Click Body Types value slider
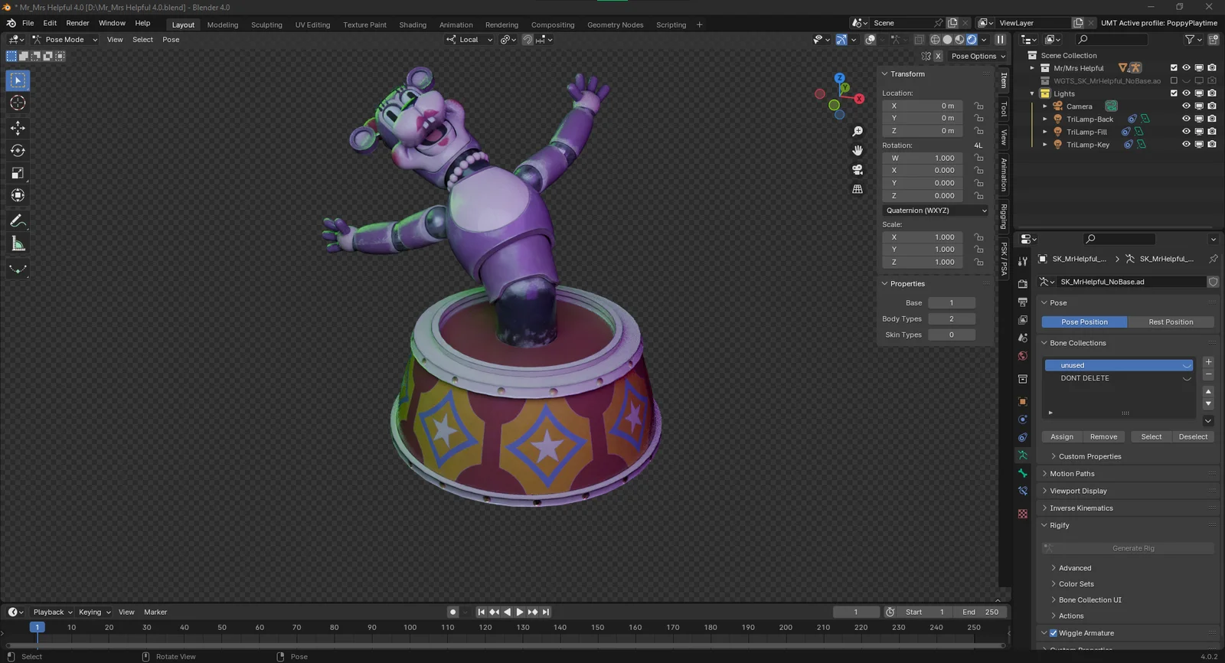This screenshot has width=1225, height=663. (x=952, y=319)
